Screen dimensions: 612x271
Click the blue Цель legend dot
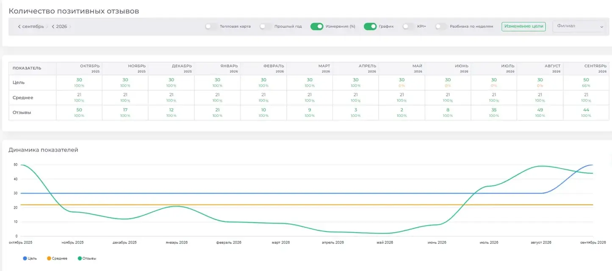click(x=25, y=258)
